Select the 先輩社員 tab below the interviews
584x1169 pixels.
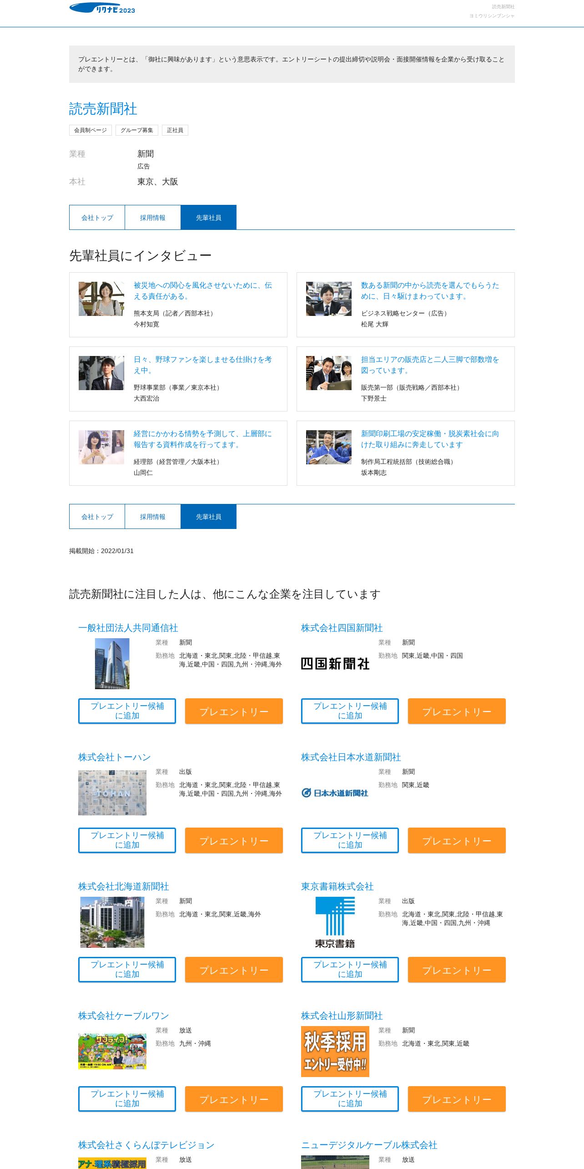(x=209, y=517)
